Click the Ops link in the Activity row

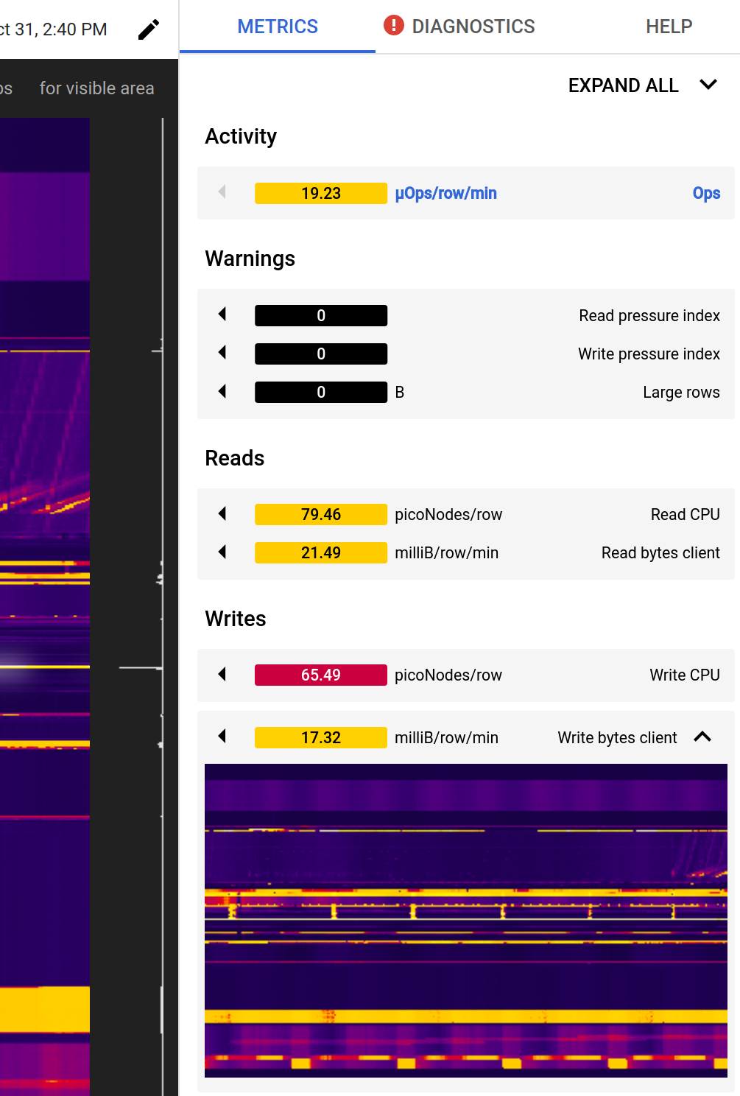[x=706, y=192]
